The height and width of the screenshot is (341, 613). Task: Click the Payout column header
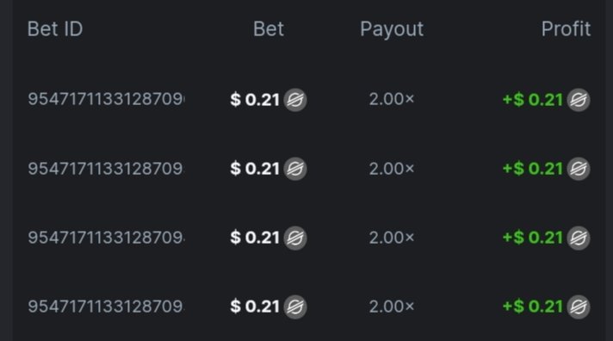(392, 30)
